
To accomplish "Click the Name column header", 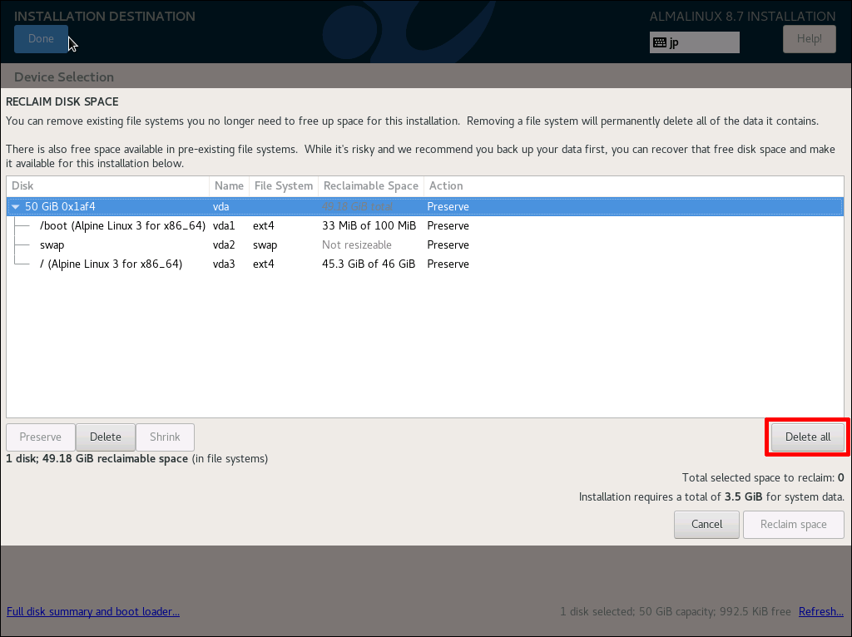I will pyautogui.click(x=229, y=185).
